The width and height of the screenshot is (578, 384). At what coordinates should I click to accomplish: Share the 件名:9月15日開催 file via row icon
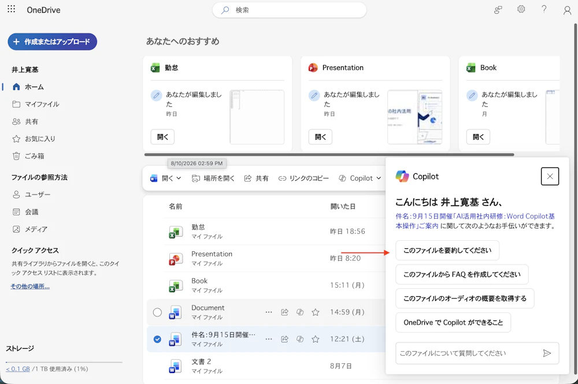point(284,339)
